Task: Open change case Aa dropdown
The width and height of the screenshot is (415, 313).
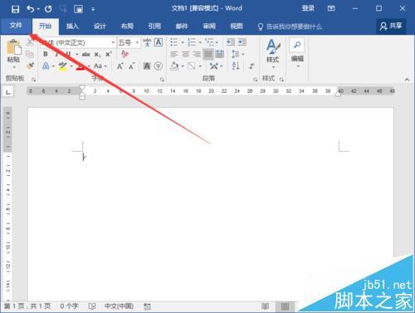Action: pyautogui.click(x=100, y=66)
